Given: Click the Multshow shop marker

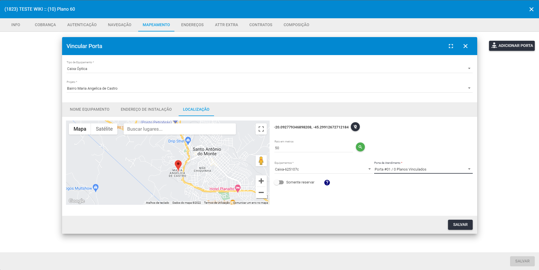Looking at the screenshot, I should click(x=95, y=187).
